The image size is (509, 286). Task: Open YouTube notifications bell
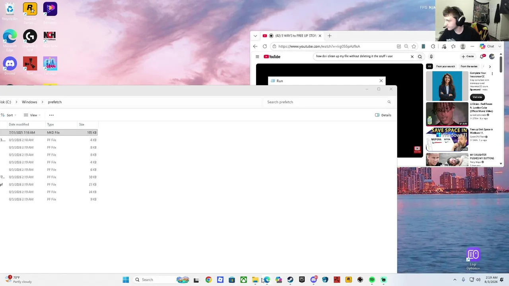pos(482,56)
